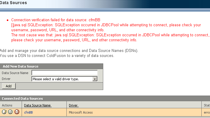Click the Add New Data Source header

[21, 66]
